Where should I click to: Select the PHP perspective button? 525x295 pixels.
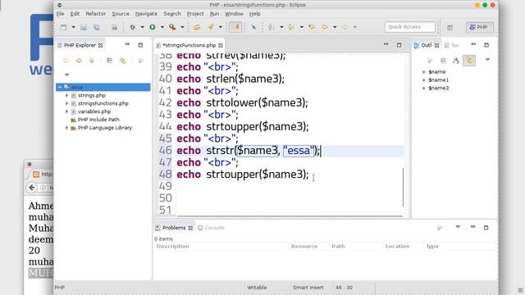[479, 27]
